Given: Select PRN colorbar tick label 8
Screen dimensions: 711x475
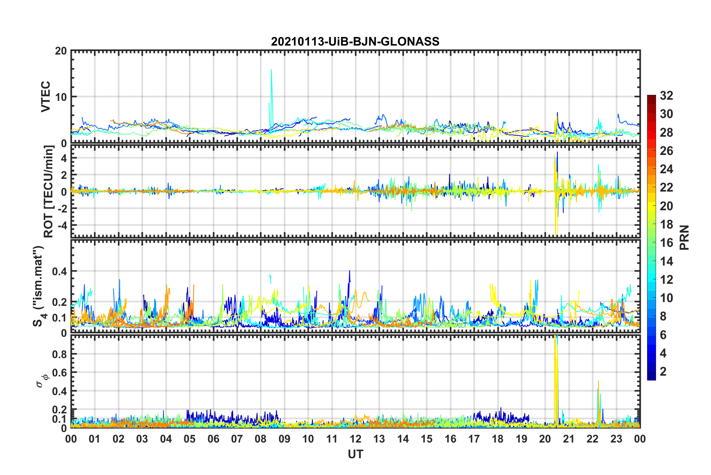Looking at the screenshot, I should 663,316.
